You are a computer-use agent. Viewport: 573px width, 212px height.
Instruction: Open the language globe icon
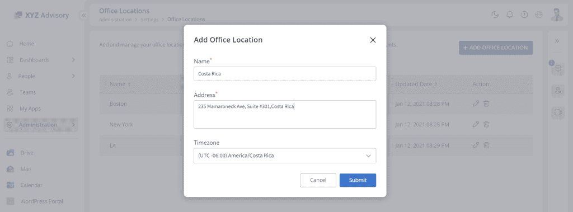click(538, 15)
